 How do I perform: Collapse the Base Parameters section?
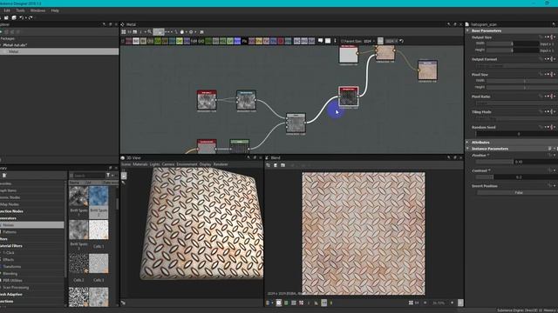tap(467, 31)
